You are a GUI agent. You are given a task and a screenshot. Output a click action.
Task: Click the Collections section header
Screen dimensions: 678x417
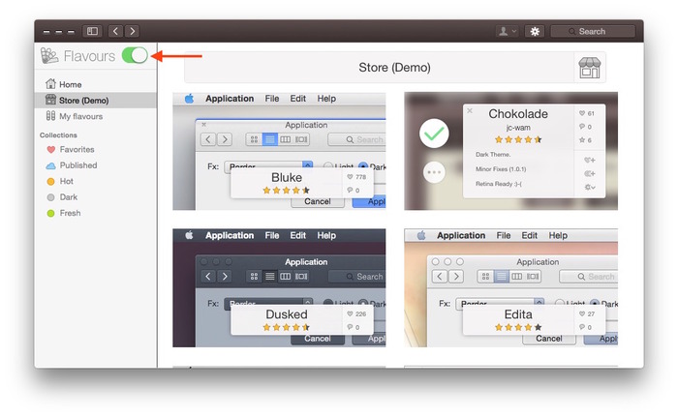58,135
